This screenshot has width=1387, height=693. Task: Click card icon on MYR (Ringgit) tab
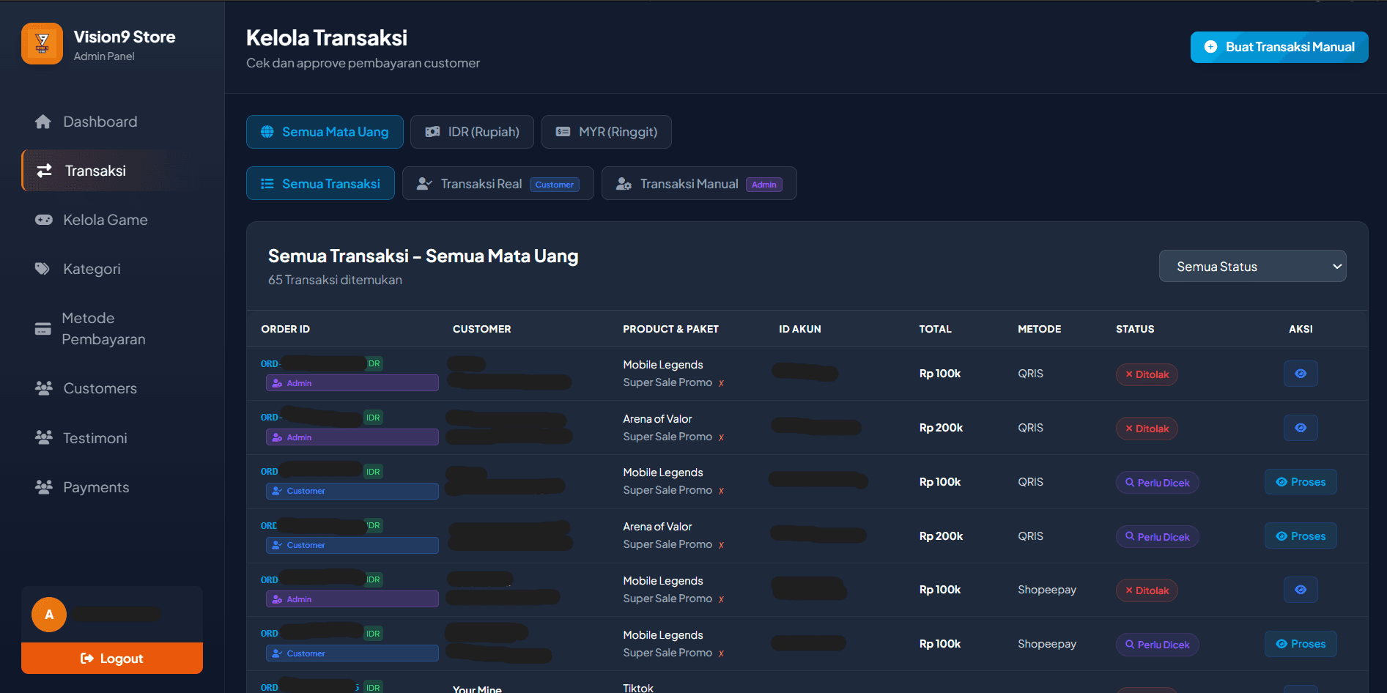[x=563, y=132]
